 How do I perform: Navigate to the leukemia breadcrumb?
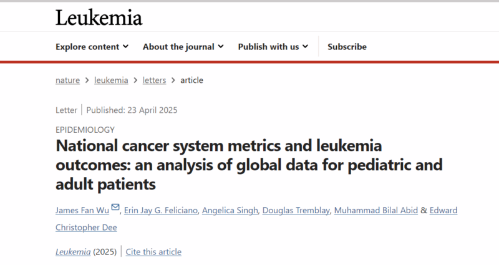[111, 80]
